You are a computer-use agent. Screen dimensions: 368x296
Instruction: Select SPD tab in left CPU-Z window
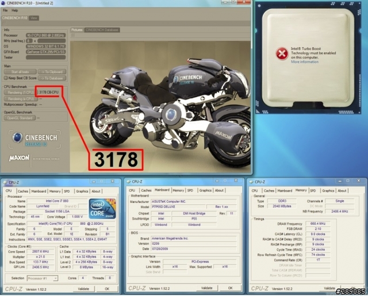67,191
